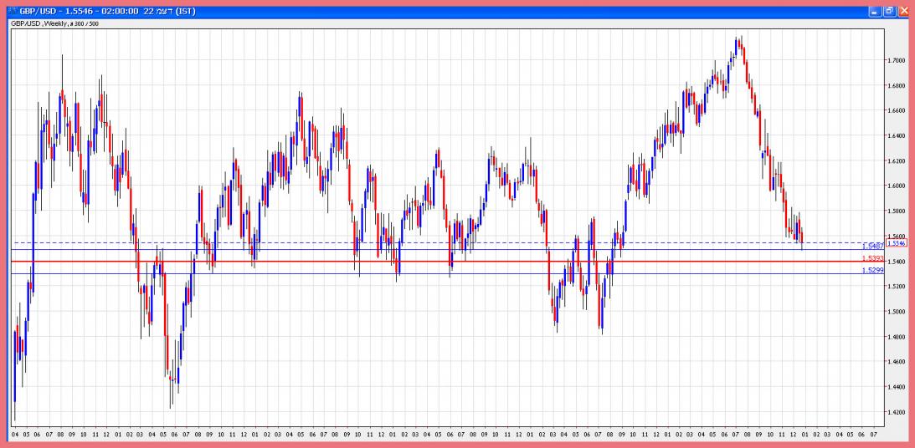The width and height of the screenshot is (915, 448).
Task: Minimize the GBP/USD chart window
Action: pyautogui.click(x=875, y=12)
